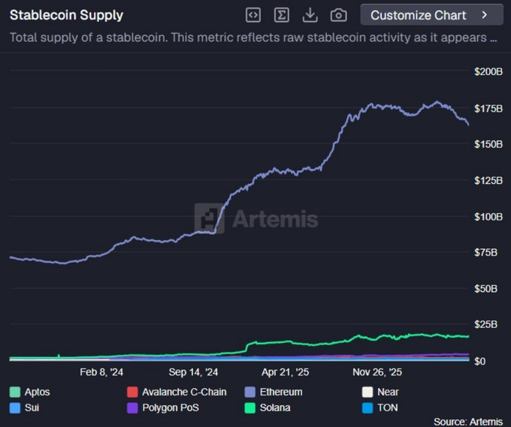Toggle the Near legend swatch
Viewport: 511px width, 427px height.
coord(367,392)
